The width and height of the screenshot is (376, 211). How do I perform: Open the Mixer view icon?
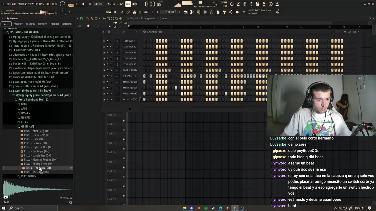(205, 12)
